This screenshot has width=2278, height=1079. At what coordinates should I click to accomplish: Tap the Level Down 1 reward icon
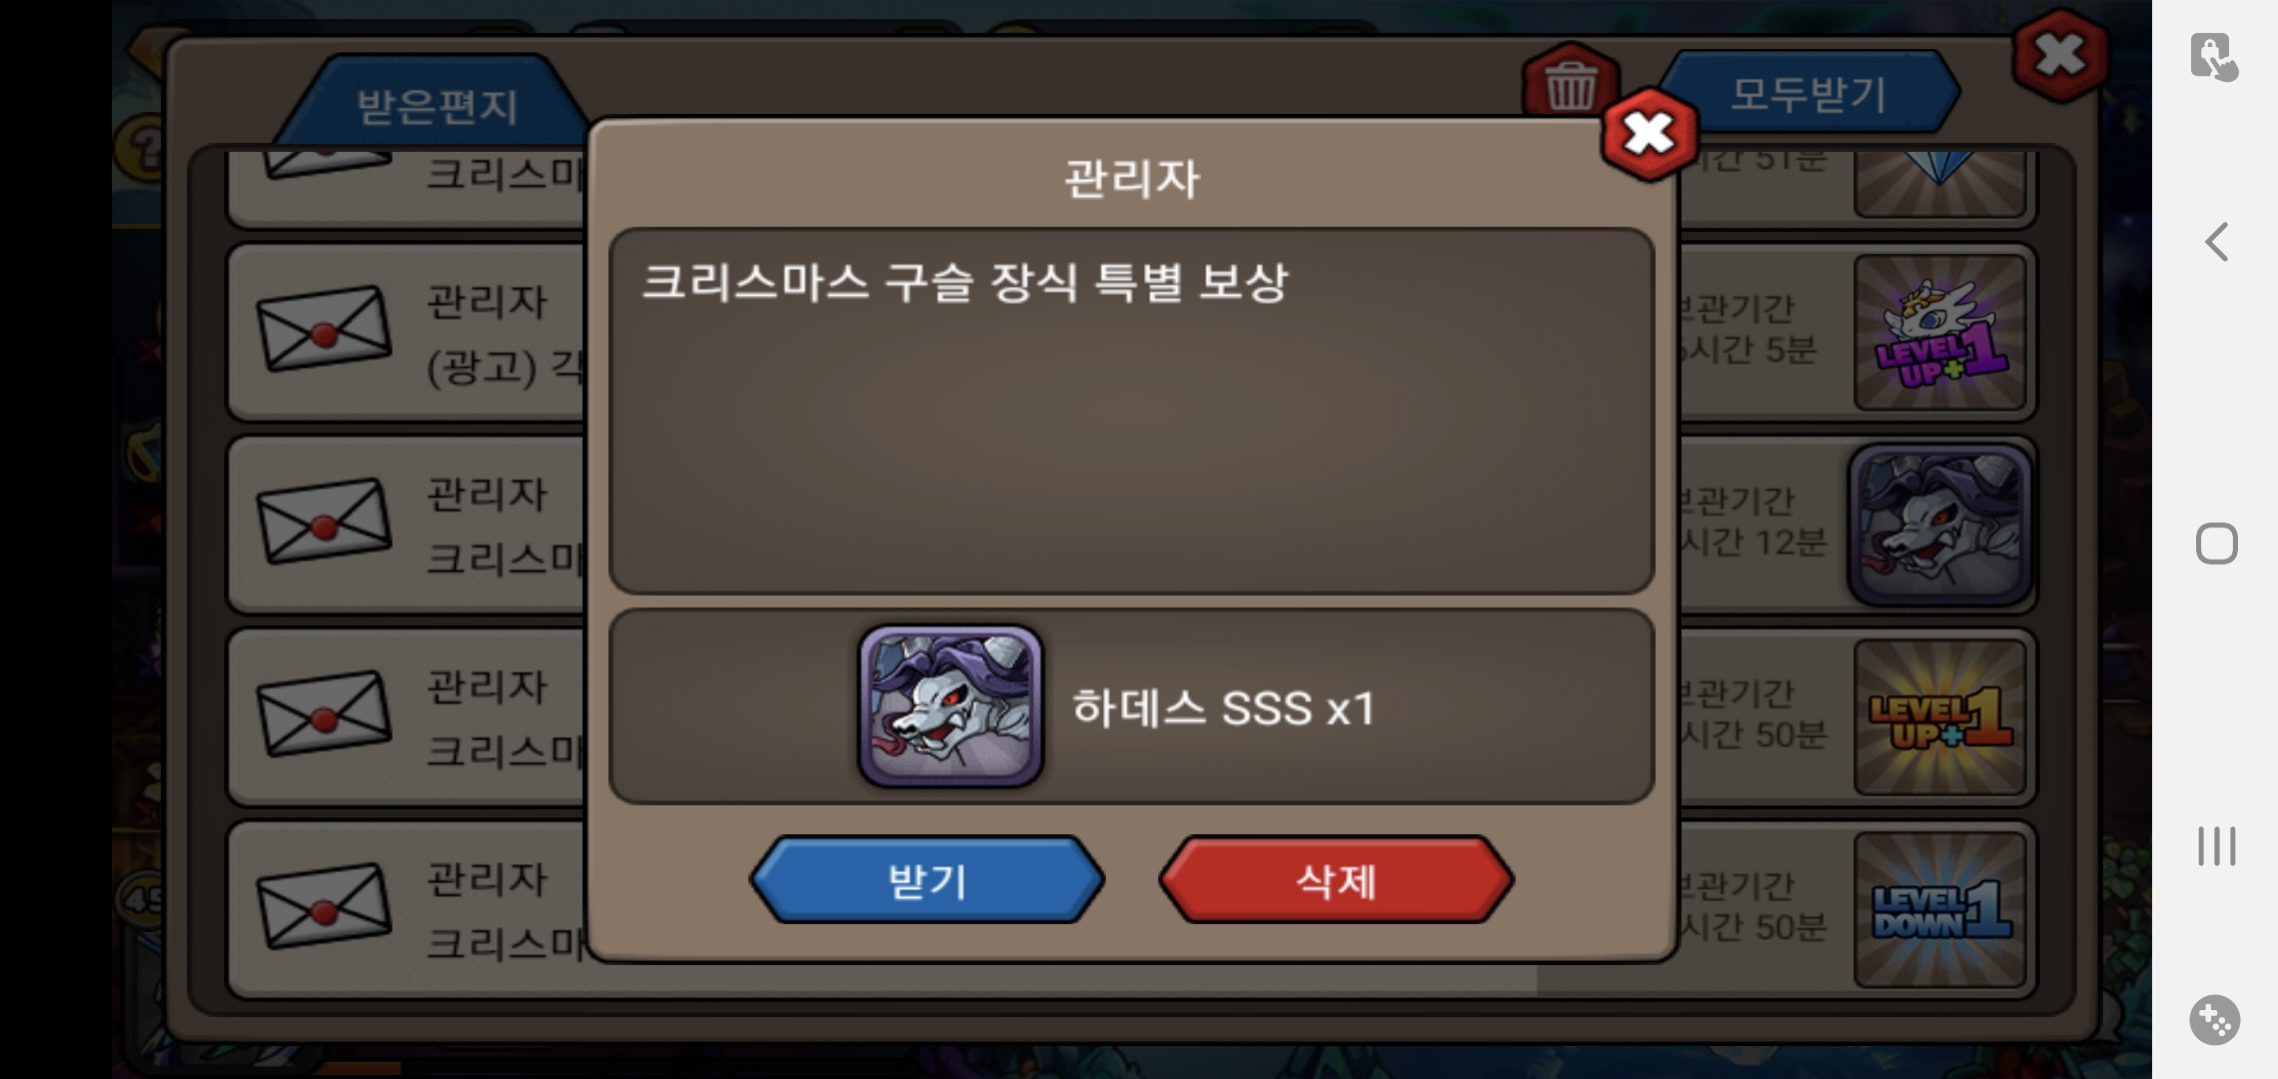click(1939, 909)
